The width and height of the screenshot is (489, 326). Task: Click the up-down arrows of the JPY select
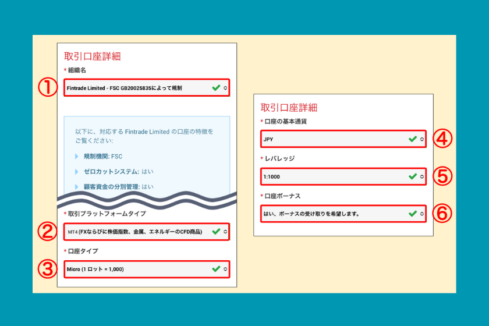coord(421,139)
